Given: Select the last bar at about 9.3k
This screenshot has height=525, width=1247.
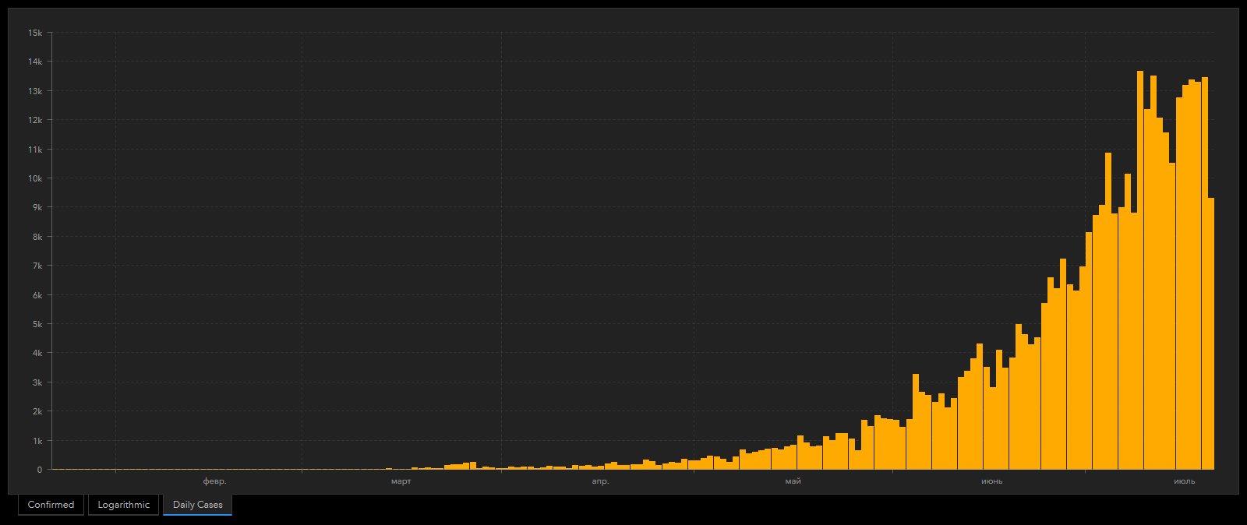Looking at the screenshot, I should (1211, 333).
